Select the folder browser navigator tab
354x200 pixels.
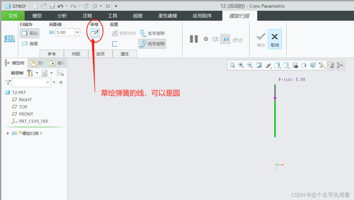pos(37,63)
